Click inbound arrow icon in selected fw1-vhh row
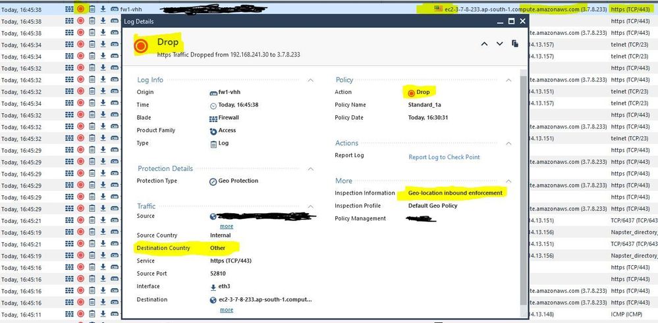The height and width of the screenshot is (323, 658). [103, 9]
